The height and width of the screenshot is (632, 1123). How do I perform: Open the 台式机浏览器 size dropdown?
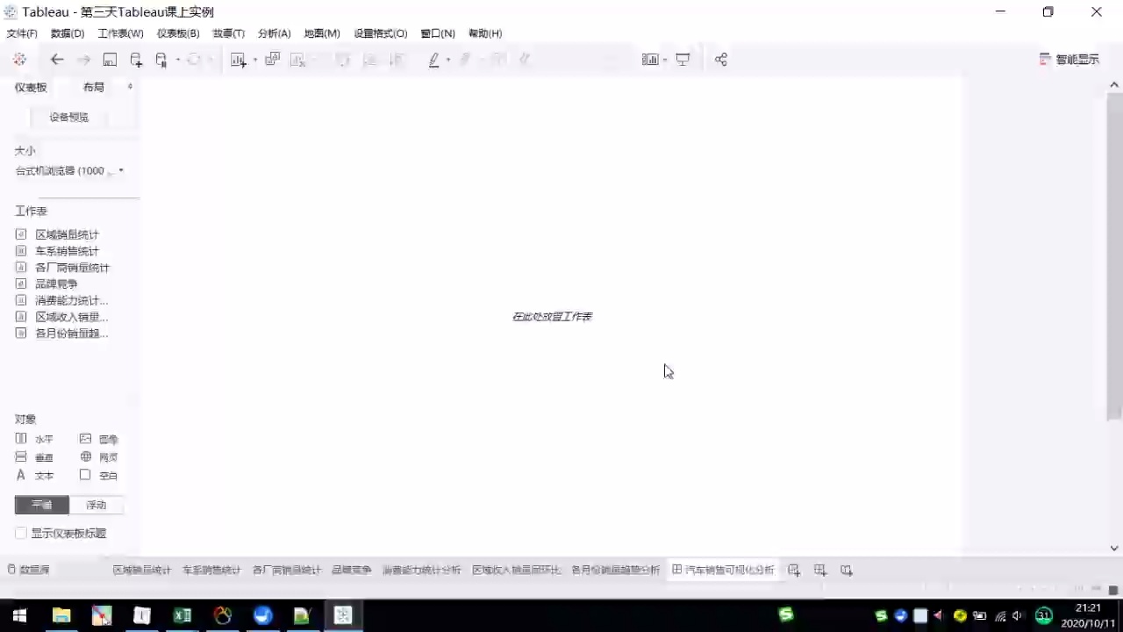coord(70,171)
